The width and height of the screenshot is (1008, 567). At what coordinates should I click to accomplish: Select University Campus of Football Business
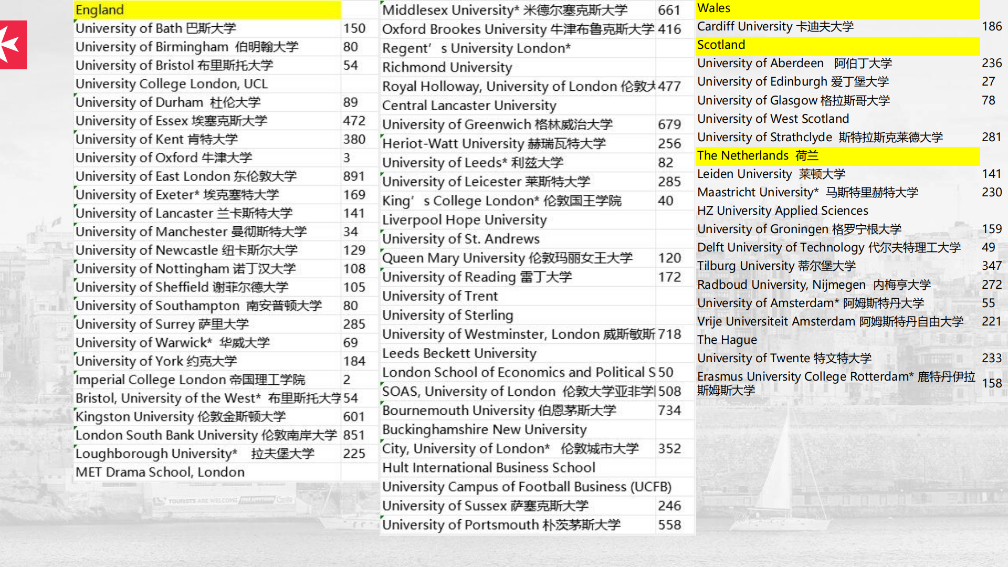coord(527,487)
